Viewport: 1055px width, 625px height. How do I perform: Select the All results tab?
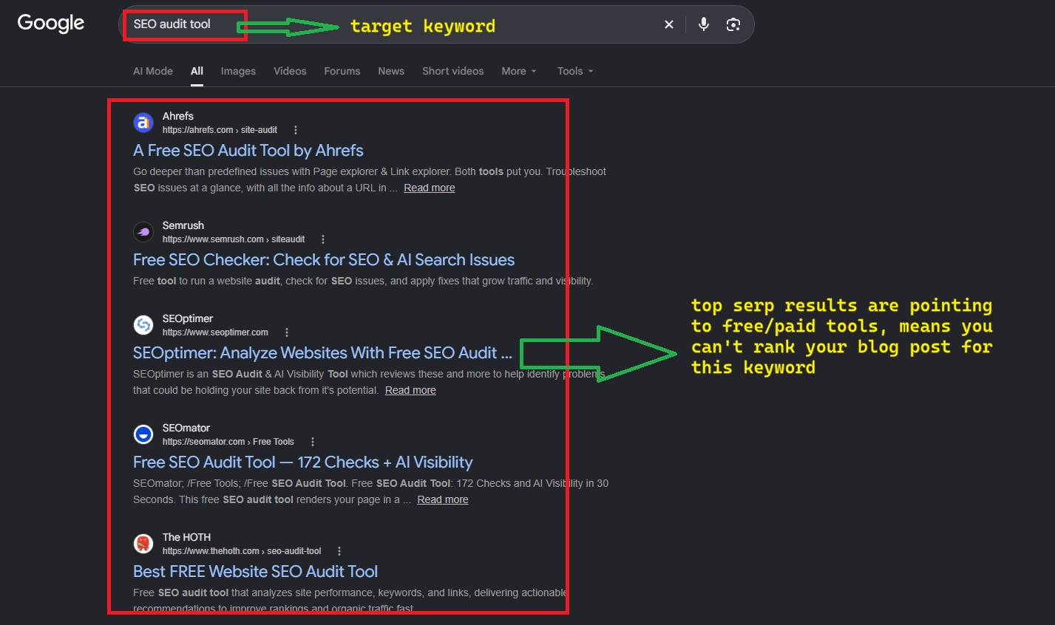197,71
